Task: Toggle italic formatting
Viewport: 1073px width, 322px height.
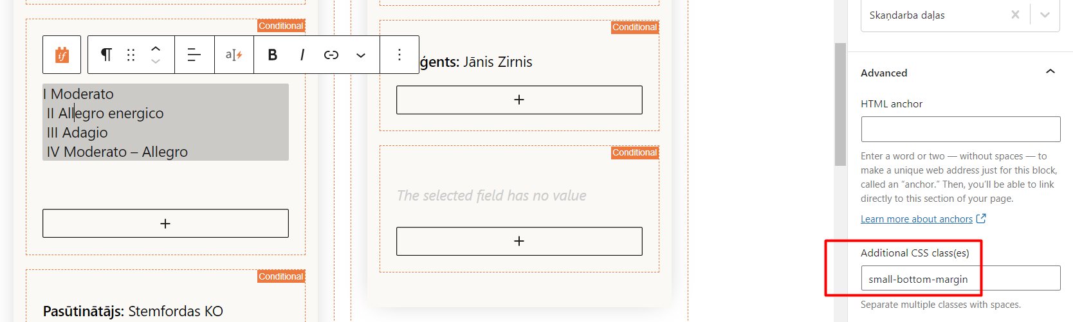Action: click(x=302, y=55)
